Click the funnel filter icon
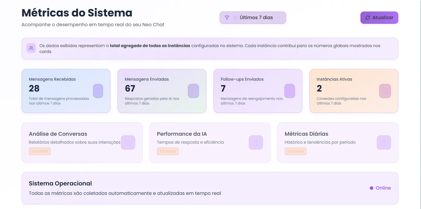The width and height of the screenshot is (421, 209). [227, 18]
